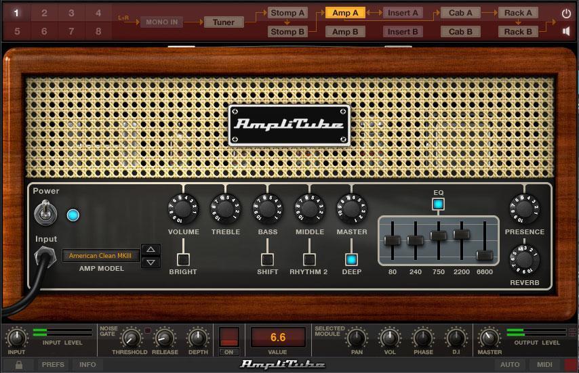
Task: Click the amp MASTER knob above DEEP
Action: pyautogui.click(x=352, y=209)
